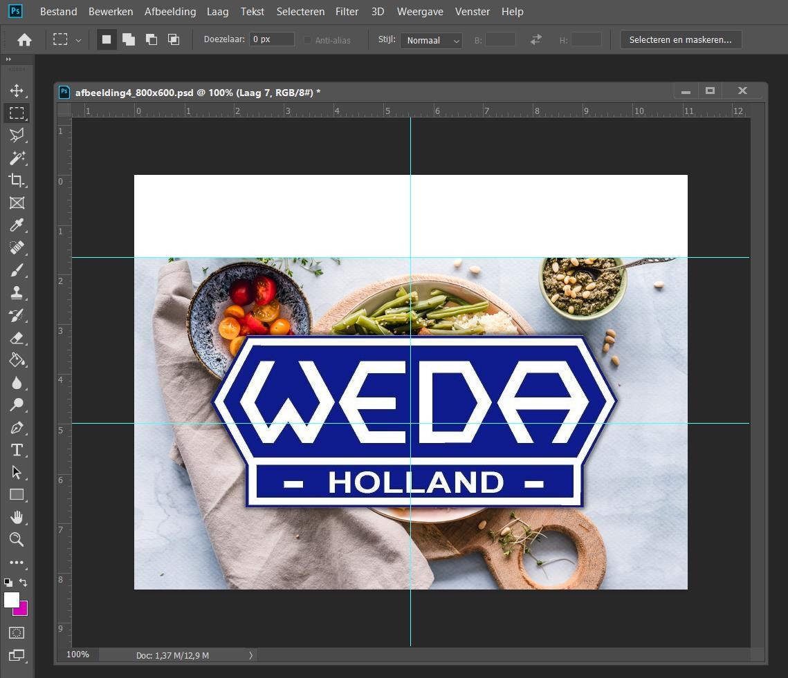Reset default foreground and background colors
The image size is (788, 678).
(x=8, y=583)
